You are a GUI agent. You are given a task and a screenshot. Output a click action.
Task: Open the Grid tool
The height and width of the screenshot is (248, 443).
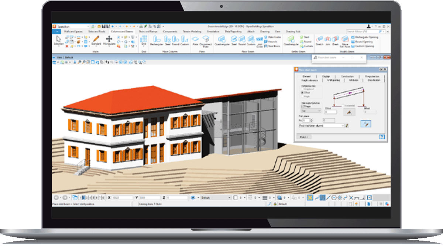pos(144,39)
